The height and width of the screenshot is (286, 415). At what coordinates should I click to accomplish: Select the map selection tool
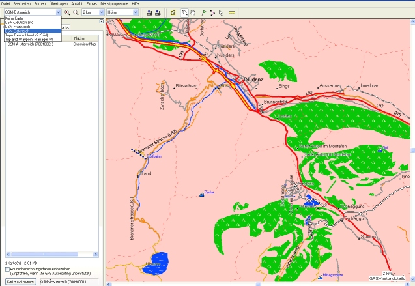coord(173,12)
